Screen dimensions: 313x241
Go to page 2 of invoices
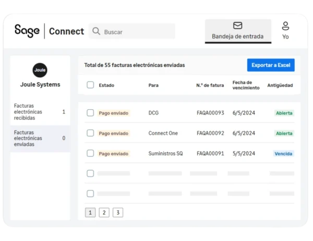(104, 212)
